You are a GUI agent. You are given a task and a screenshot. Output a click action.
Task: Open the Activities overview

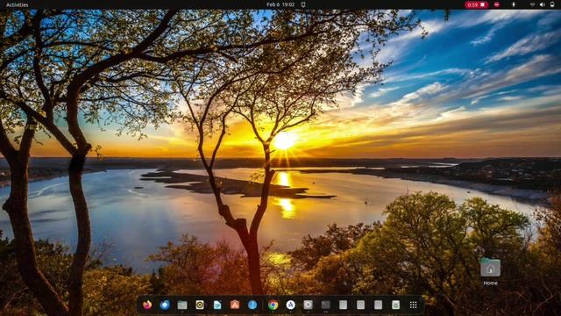(x=18, y=4)
